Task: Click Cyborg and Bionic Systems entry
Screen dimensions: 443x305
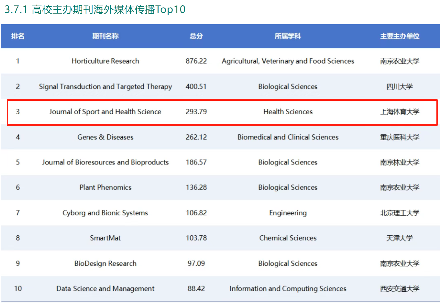Action: (105, 213)
